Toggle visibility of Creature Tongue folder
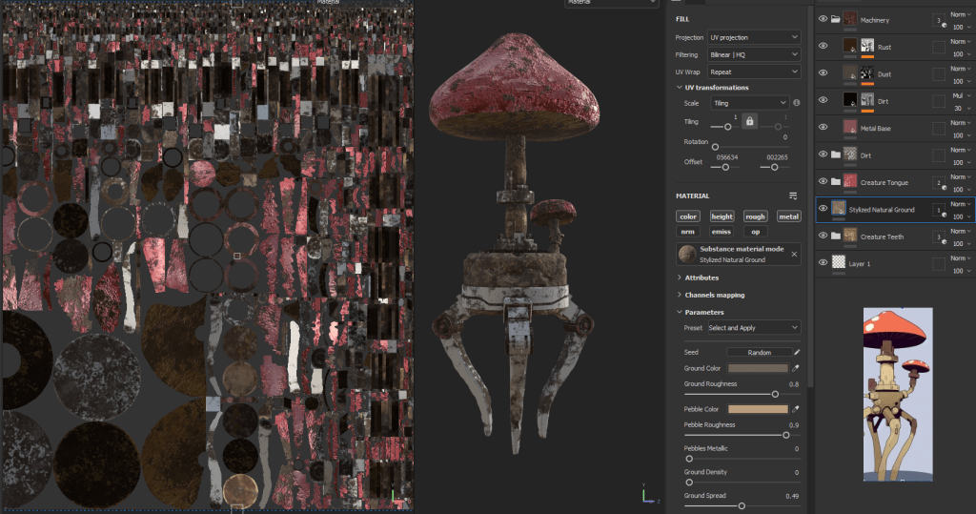The width and height of the screenshot is (976, 514). pyautogui.click(x=823, y=181)
